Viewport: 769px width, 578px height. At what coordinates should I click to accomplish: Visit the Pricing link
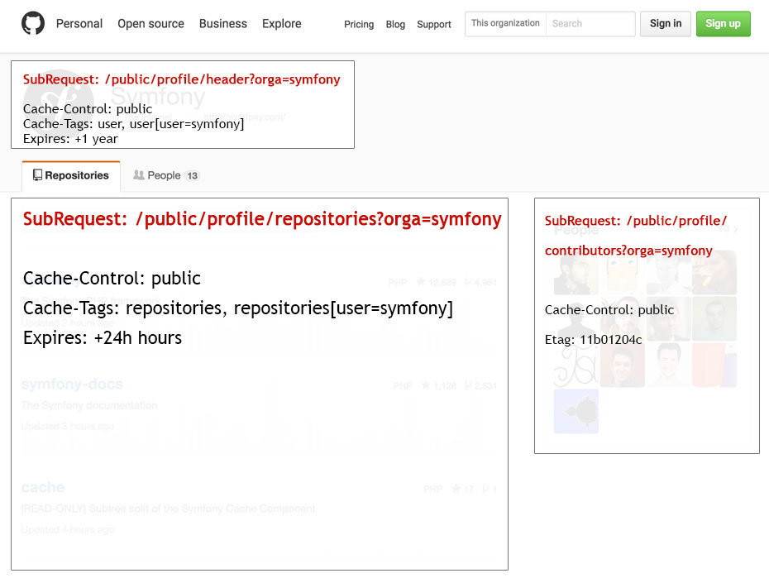coord(359,24)
